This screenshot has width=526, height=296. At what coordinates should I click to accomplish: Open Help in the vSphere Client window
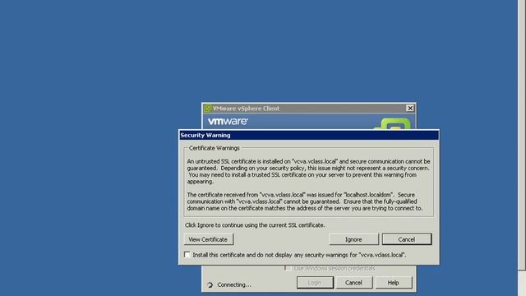pyautogui.click(x=393, y=283)
